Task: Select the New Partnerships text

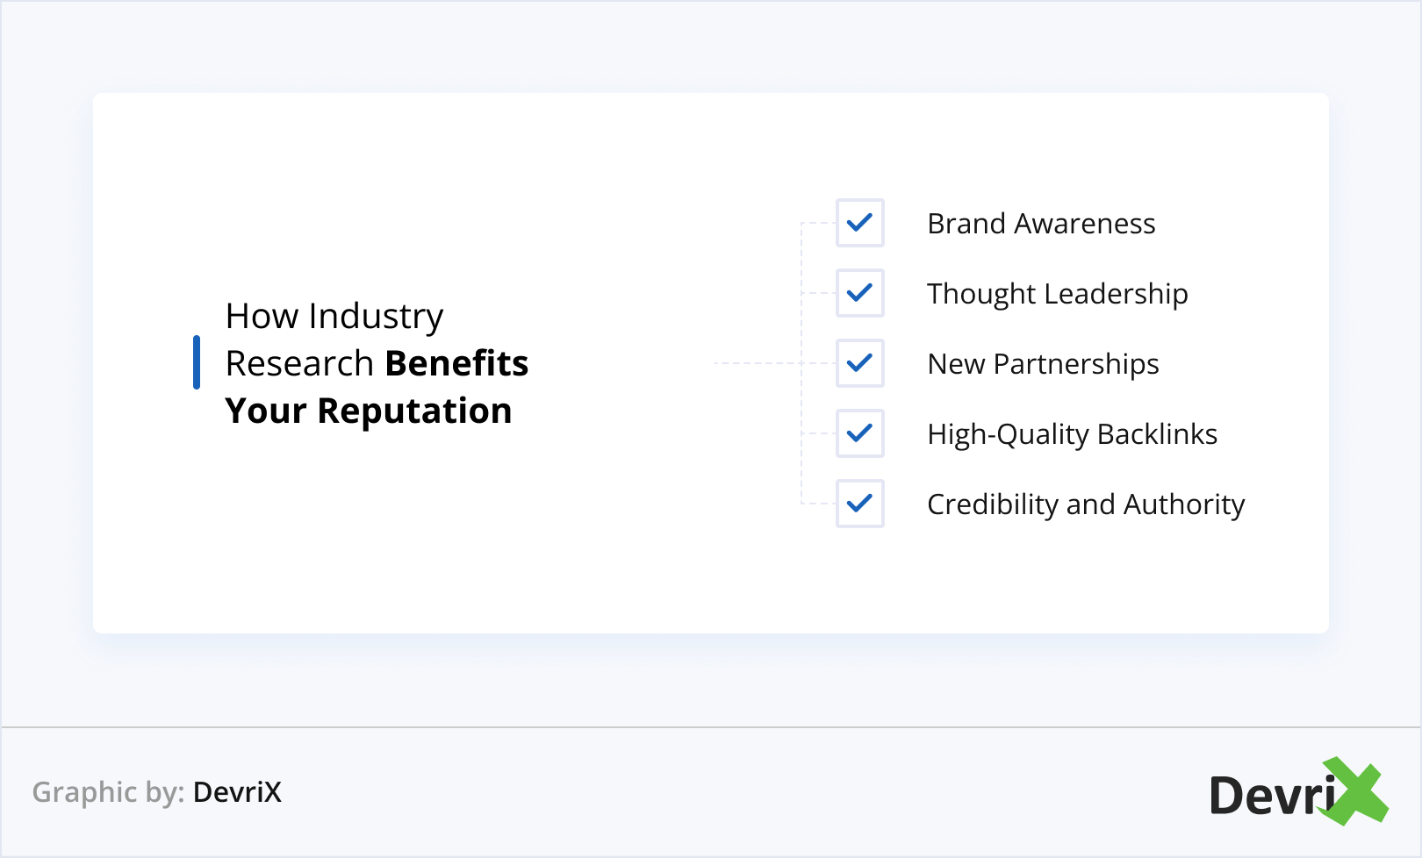Action: 1043,364
